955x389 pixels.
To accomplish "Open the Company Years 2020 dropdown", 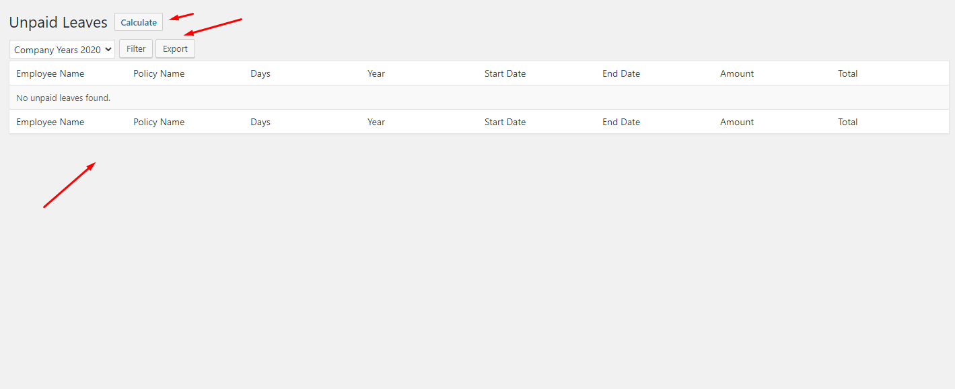I will (x=61, y=49).
